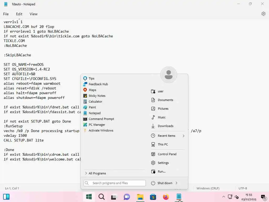The height and width of the screenshot is (202, 269).
Task: Open PC Manager
Action: 94,125
